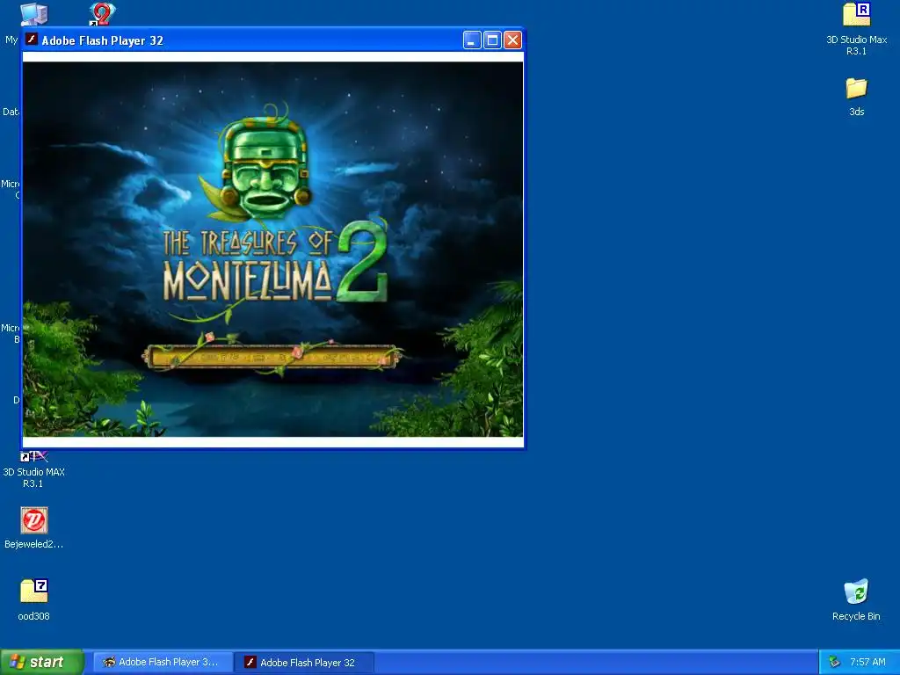
Task: Open the ood308 folder icon
Action: click(x=34, y=592)
